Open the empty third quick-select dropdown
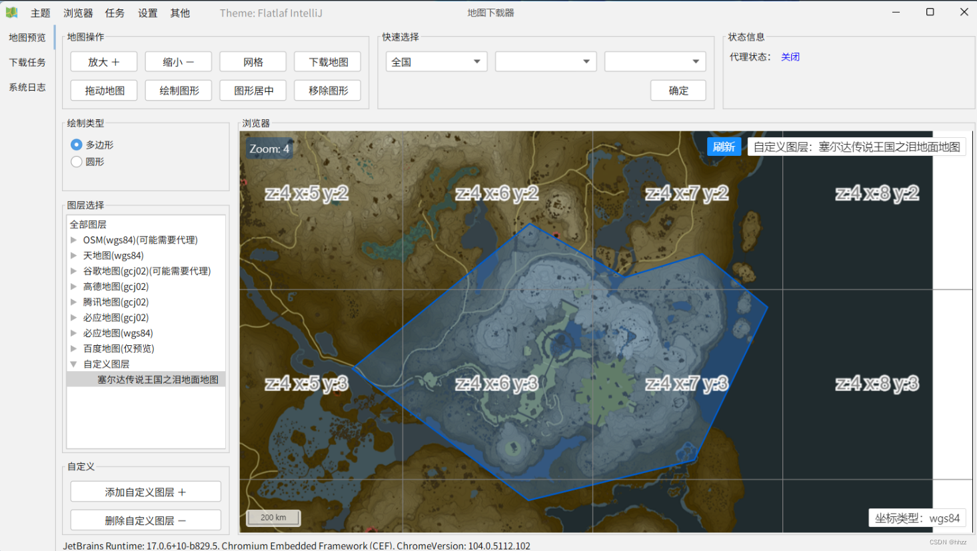This screenshot has height=551, width=977. click(655, 62)
